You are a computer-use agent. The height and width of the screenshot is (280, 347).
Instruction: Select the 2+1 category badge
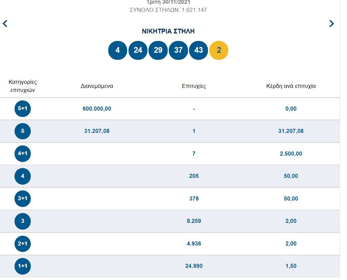(23, 244)
